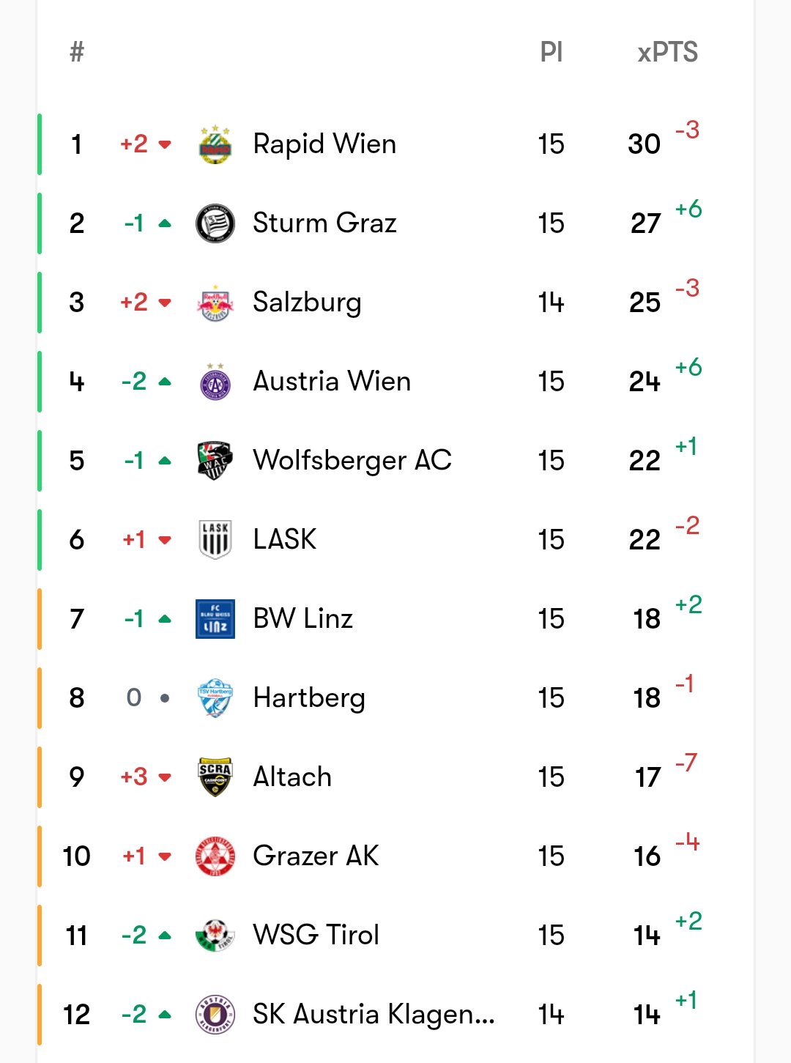The image size is (791, 1063).
Task: Click the green up arrow beside Sturm Graz
Action: point(165,223)
